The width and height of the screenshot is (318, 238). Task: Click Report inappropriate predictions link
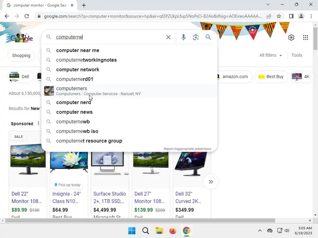187,149
